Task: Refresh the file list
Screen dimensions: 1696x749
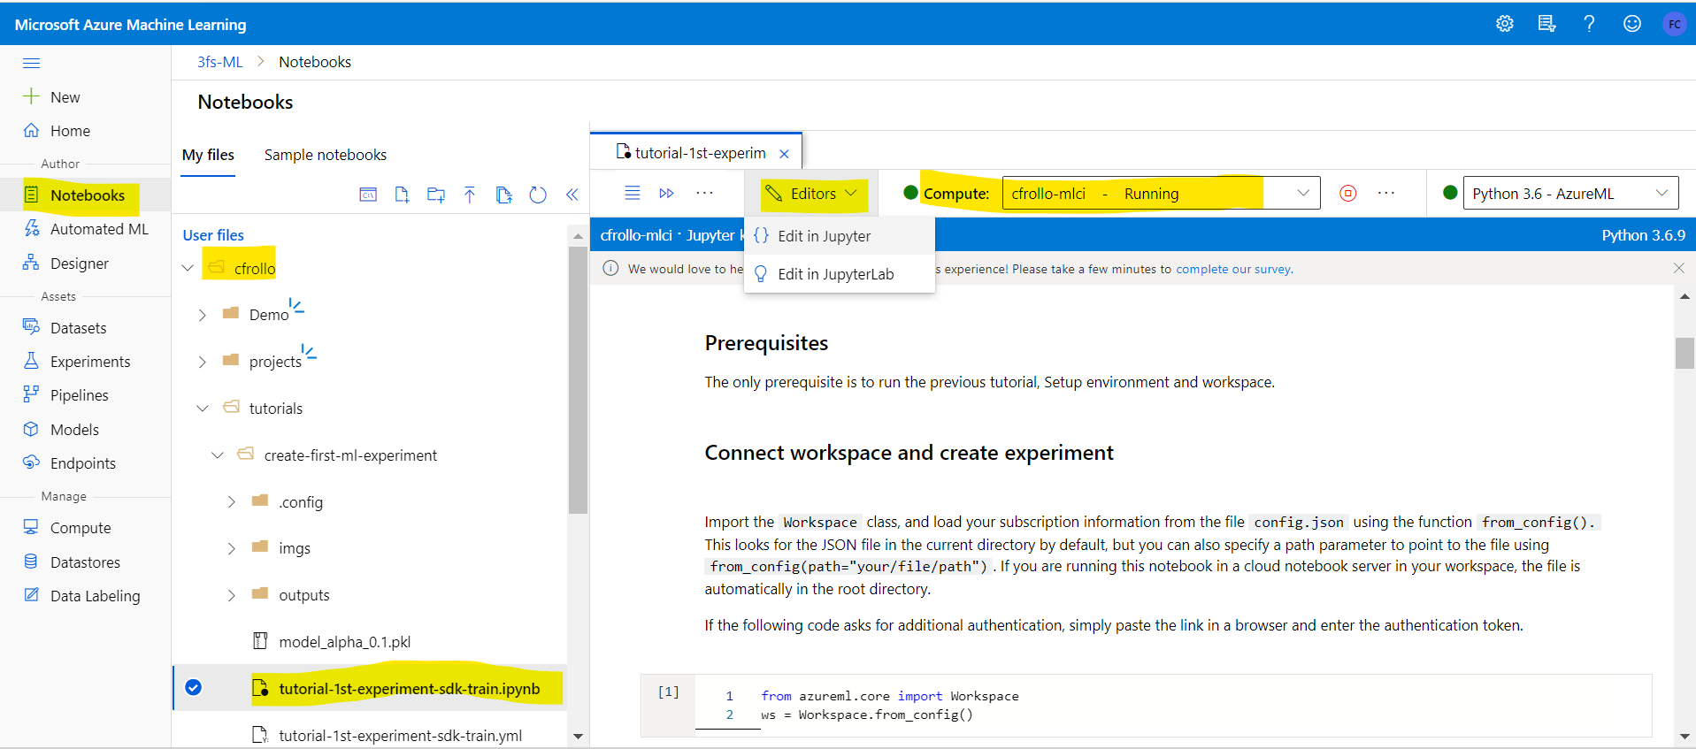Action: click(538, 195)
